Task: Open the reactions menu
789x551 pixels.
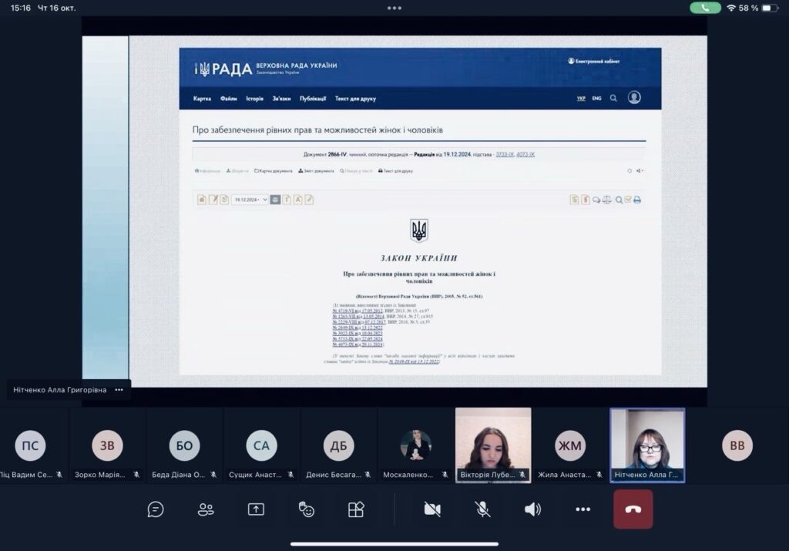Action: pyautogui.click(x=306, y=509)
